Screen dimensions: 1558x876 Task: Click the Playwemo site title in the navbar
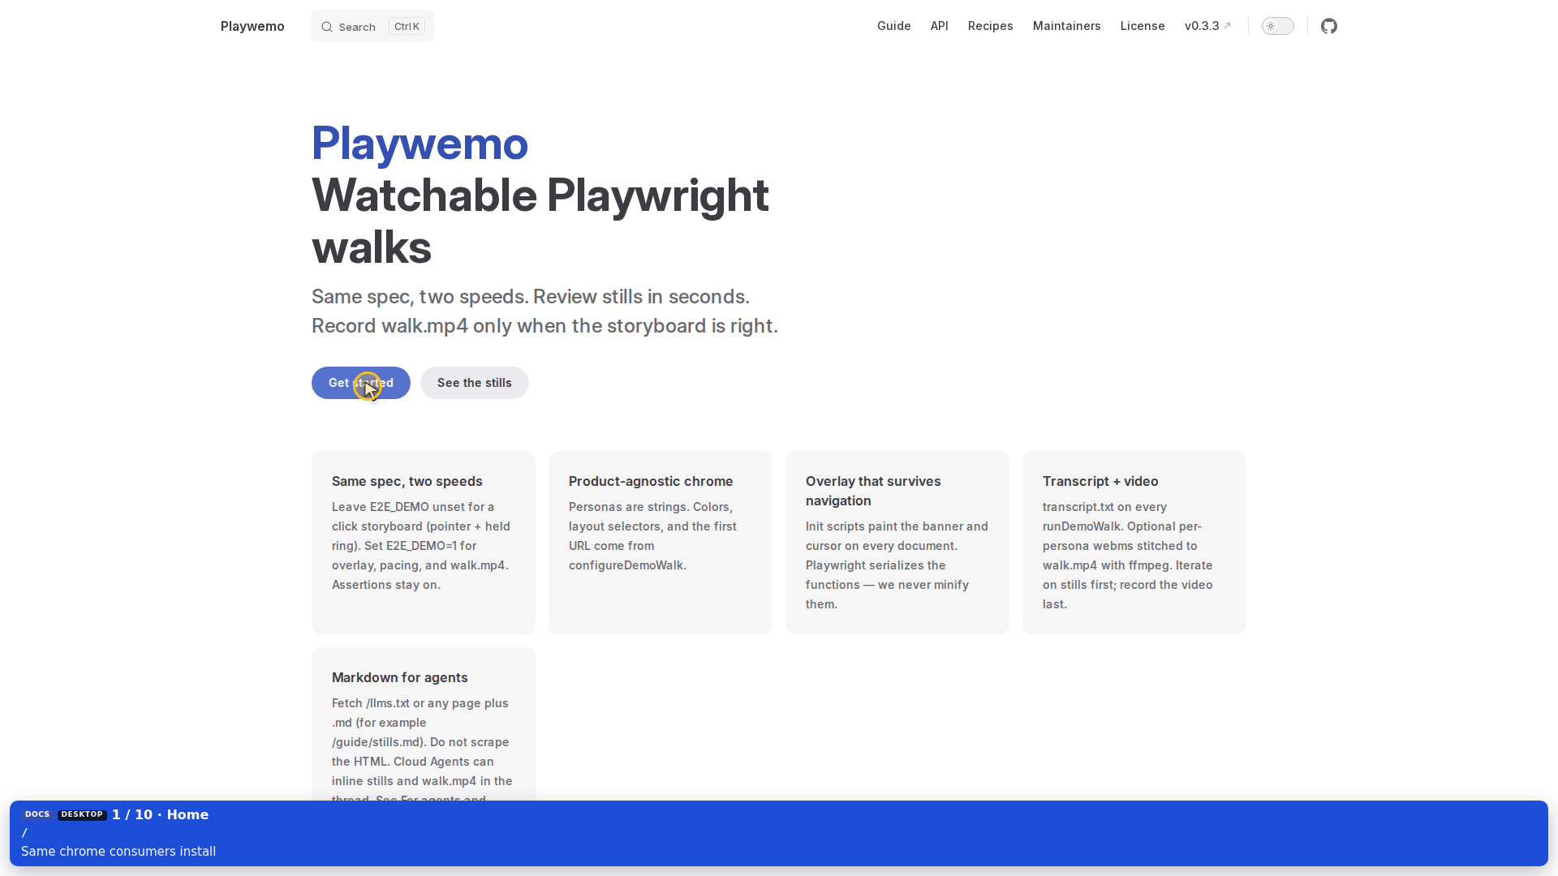pos(252,26)
